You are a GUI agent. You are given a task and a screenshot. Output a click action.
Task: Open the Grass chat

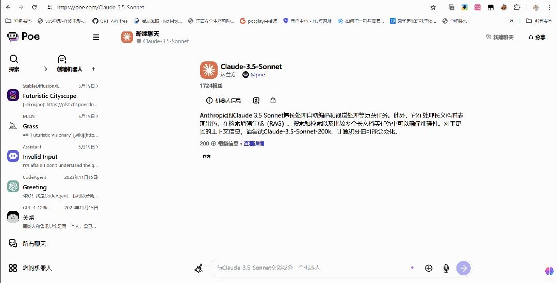(53, 126)
